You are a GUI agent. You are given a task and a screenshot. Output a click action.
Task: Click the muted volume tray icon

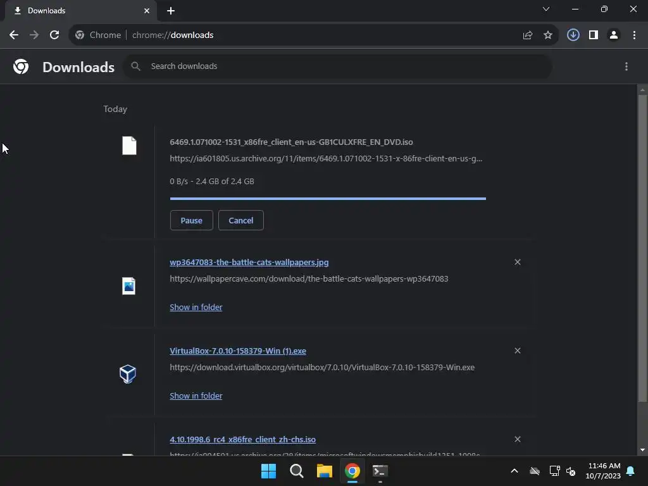point(571,471)
